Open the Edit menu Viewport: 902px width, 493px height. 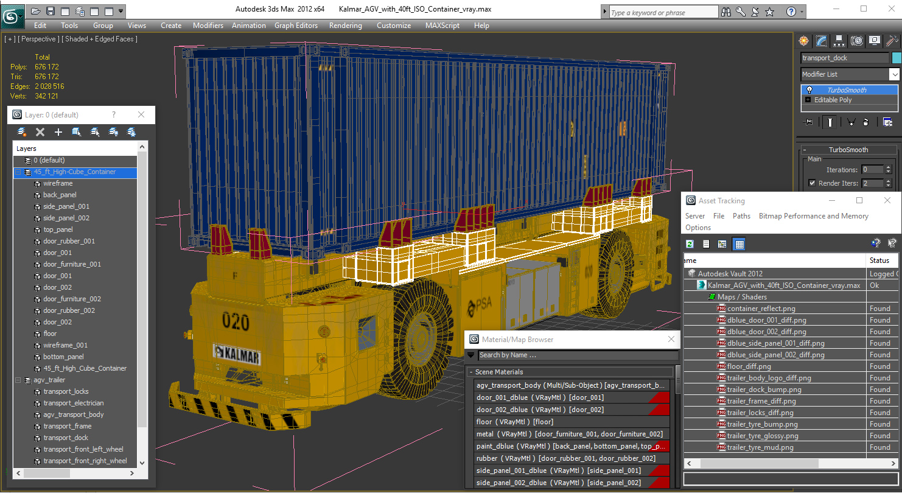pyautogui.click(x=40, y=26)
